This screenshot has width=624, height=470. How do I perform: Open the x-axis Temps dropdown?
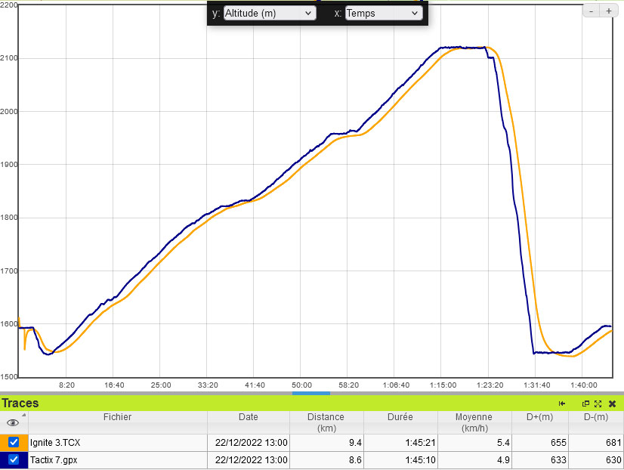click(383, 13)
